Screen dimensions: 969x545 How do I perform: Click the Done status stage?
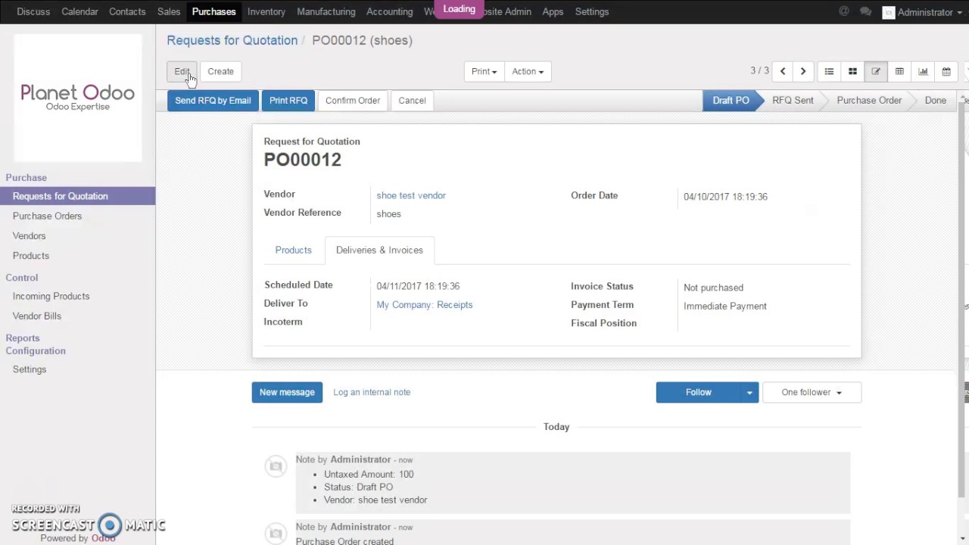[x=935, y=100]
